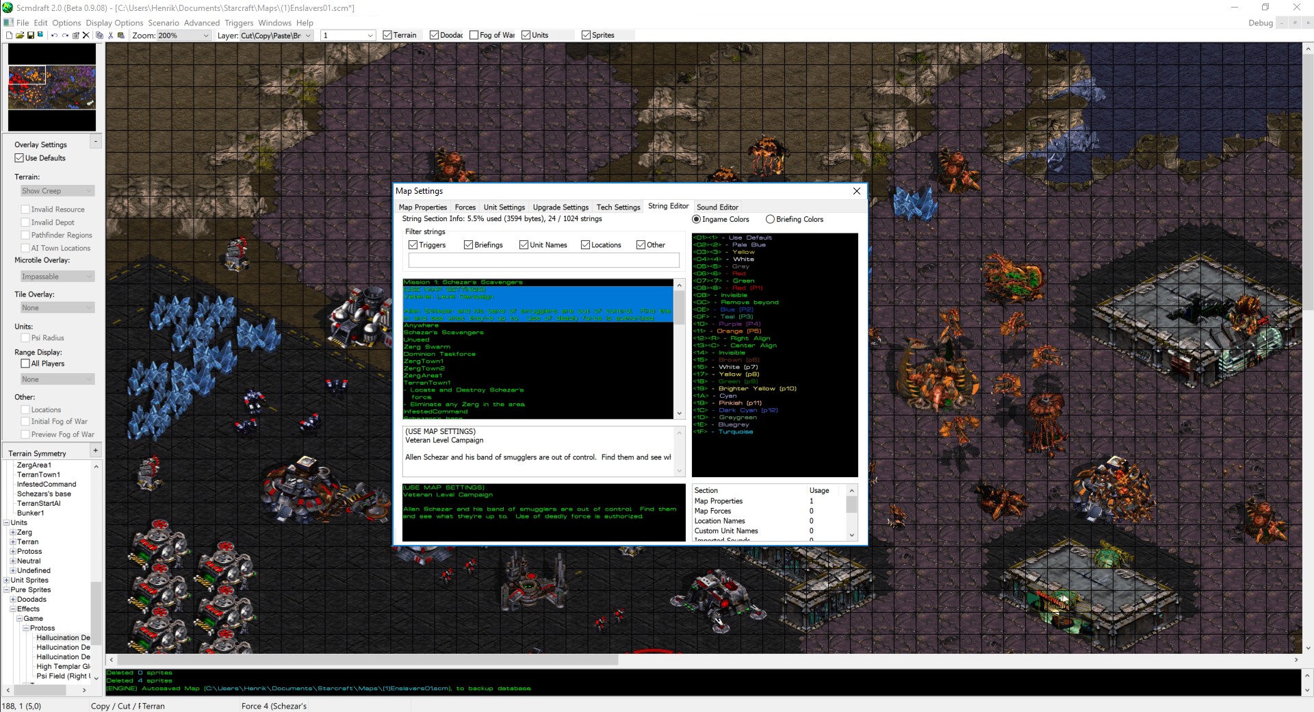Screen dimensions: 1314x712
Task: Open the Triggers menu
Action: (x=239, y=23)
